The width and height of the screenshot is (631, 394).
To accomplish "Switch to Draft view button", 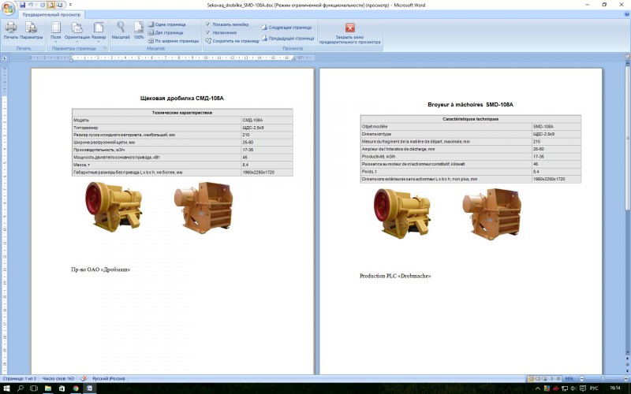I will (x=558, y=379).
